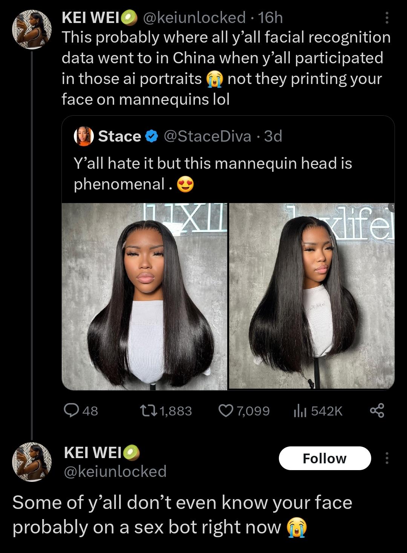The height and width of the screenshot is (553, 407).
Task: Open KEI WEI avatar in top tweet
Action: click(32, 29)
